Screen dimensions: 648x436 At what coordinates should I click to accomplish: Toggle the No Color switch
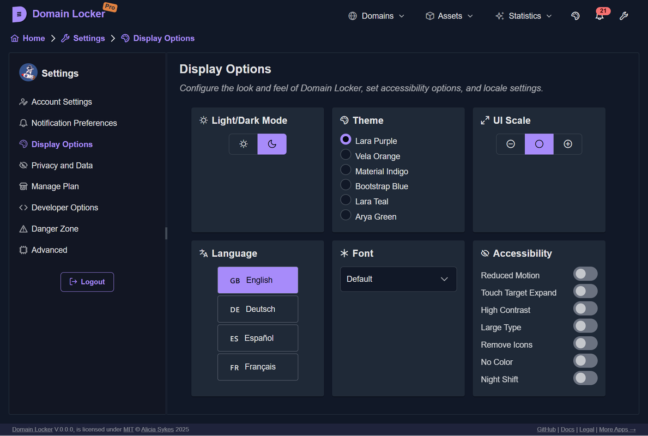pyautogui.click(x=585, y=360)
